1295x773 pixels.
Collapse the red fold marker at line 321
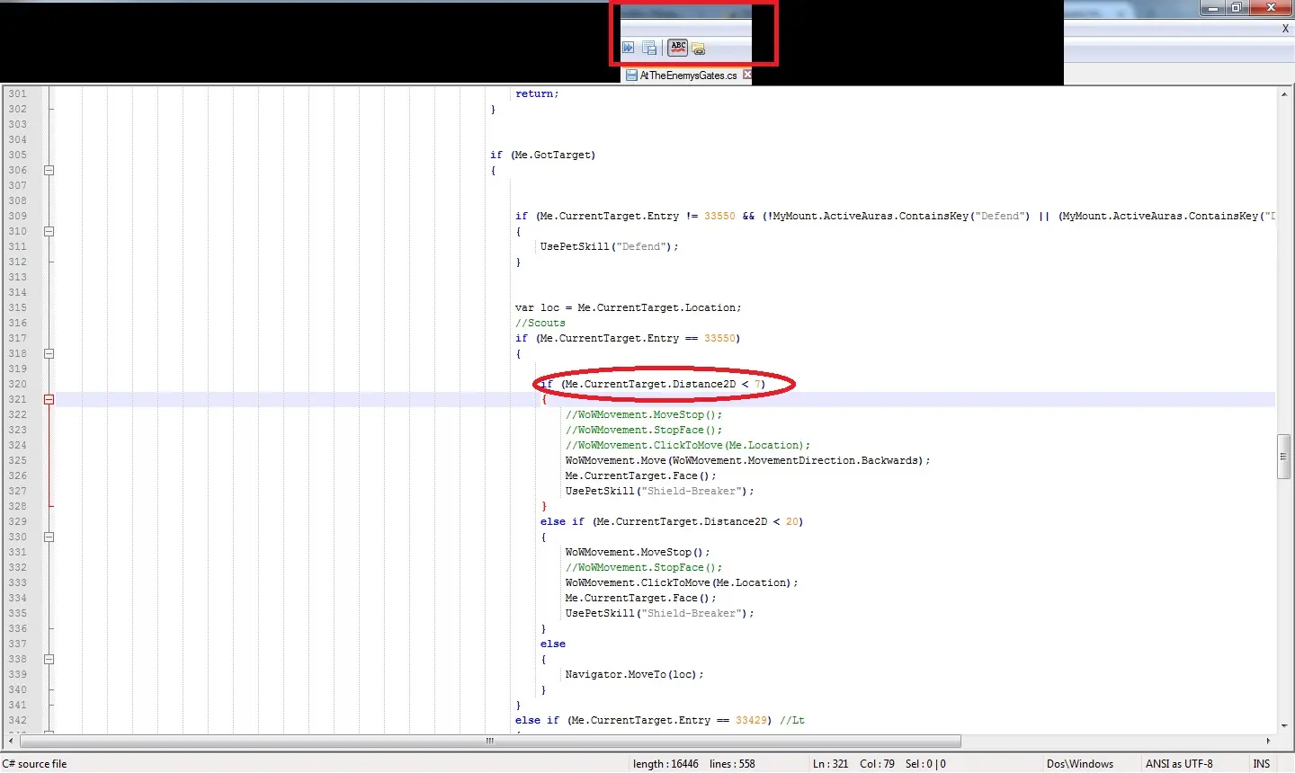tap(49, 399)
